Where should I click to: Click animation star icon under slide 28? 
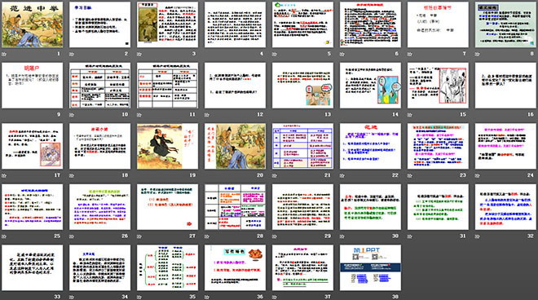[x=207, y=236]
